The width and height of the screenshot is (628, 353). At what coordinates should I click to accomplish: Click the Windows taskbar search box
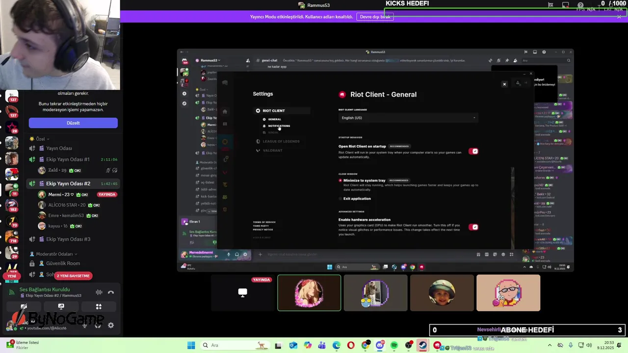pos(235,345)
